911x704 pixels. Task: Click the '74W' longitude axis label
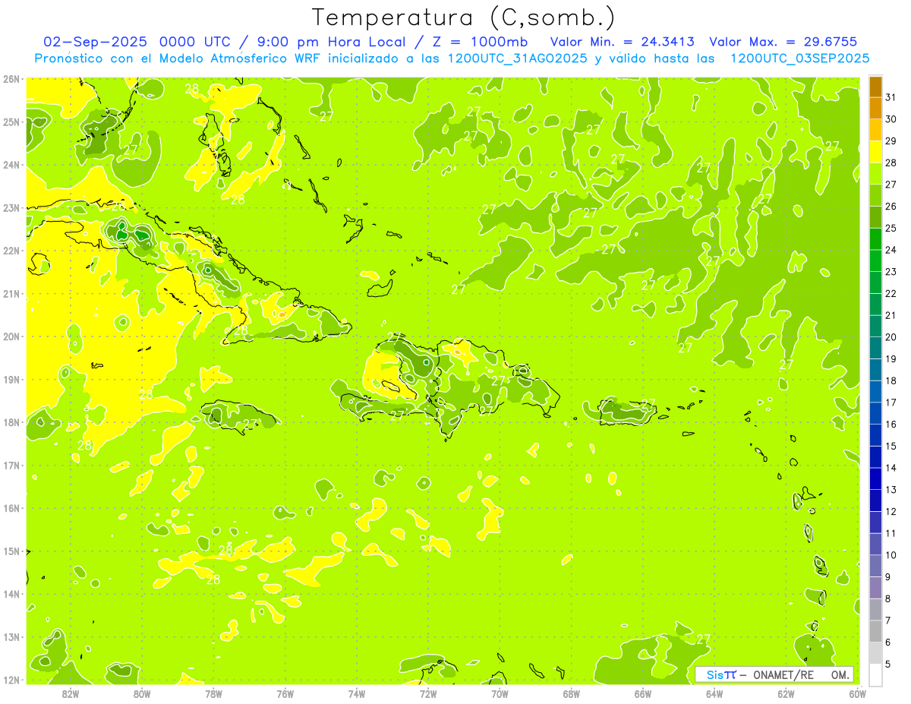click(x=357, y=693)
